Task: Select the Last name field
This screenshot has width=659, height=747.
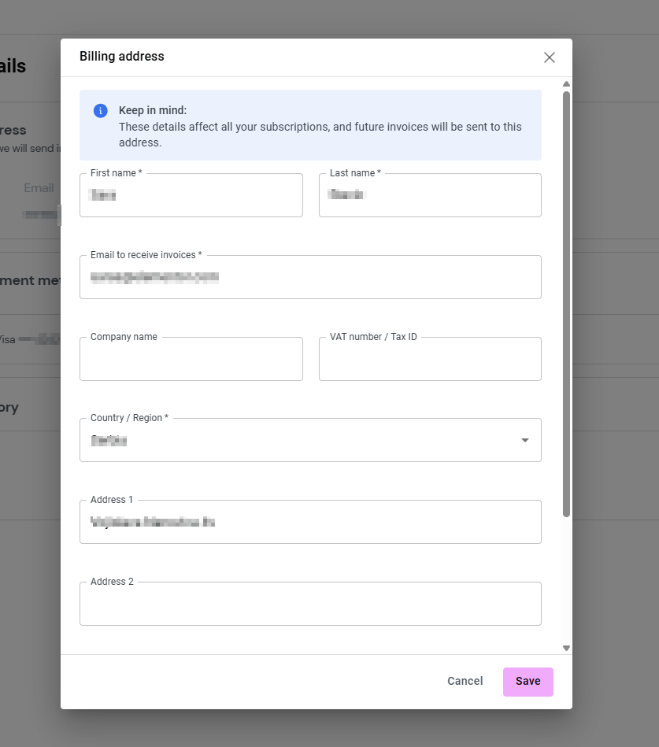Action: click(x=429, y=195)
